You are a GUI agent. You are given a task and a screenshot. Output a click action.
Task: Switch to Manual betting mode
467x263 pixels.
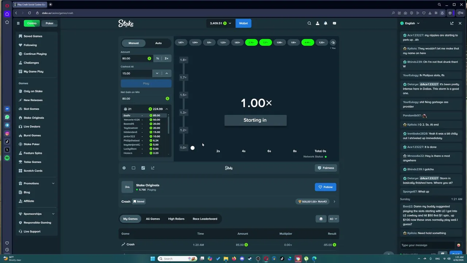click(134, 43)
